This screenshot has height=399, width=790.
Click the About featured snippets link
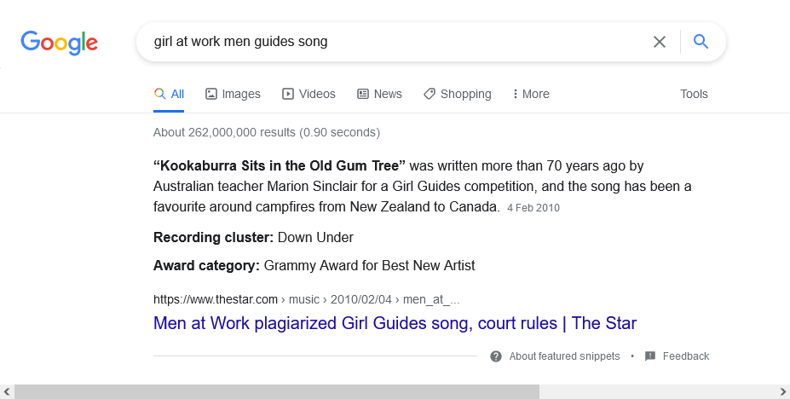564,356
